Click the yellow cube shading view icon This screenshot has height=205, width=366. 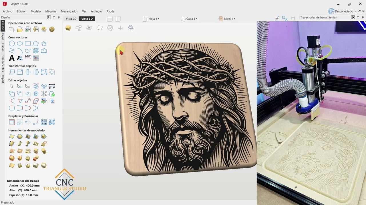[x=68, y=28]
